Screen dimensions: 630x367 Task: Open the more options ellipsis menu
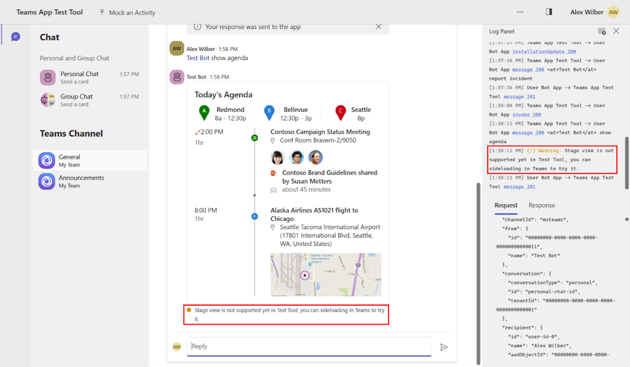(520, 12)
